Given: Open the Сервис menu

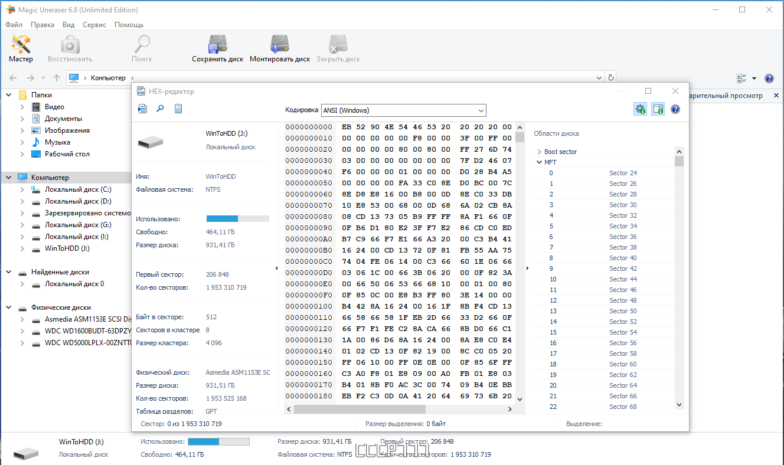Looking at the screenshot, I should [94, 25].
